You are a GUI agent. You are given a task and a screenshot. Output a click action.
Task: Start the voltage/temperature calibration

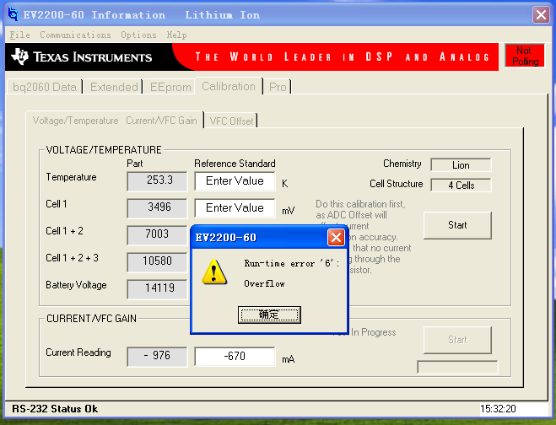457,225
